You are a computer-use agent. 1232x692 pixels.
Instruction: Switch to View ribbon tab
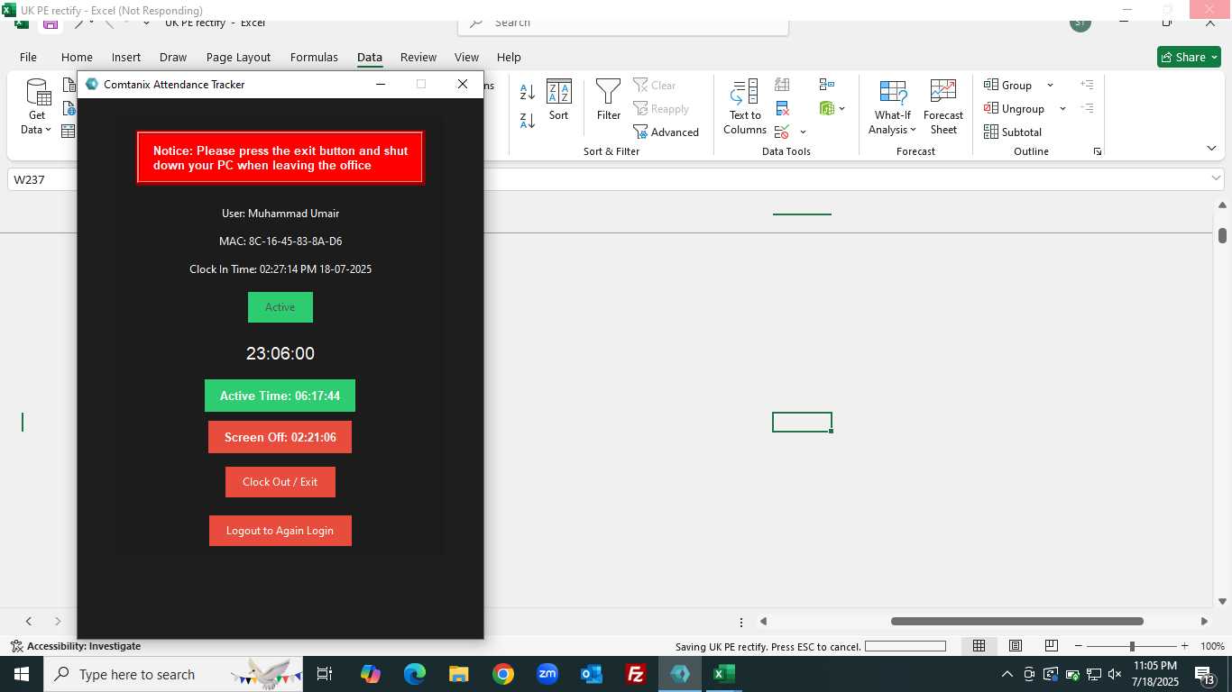click(x=466, y=57)
